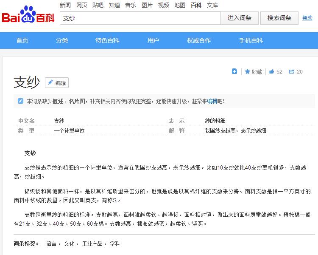Open the 分类 navigation menu
This screenshot has width=318, height=255.
62,40
